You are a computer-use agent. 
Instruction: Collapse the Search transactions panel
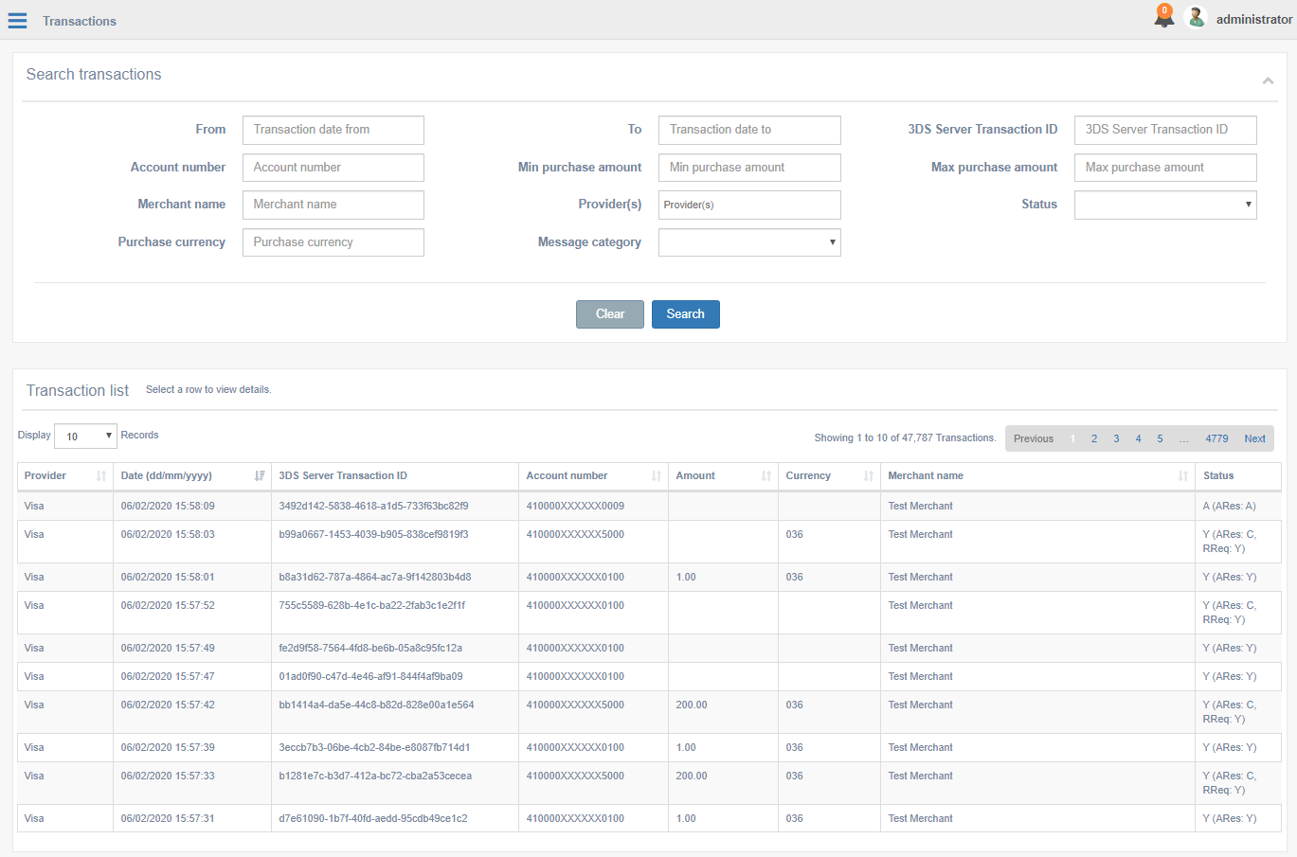click(1268, 80)
